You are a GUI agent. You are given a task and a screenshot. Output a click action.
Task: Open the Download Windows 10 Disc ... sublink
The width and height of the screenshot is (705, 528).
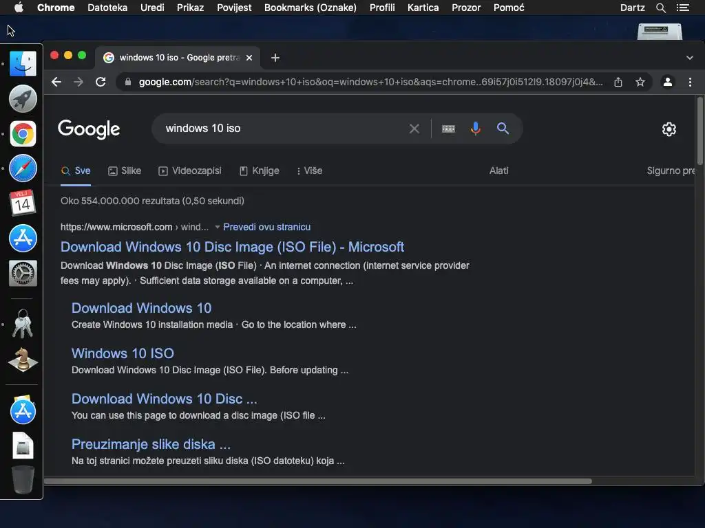164,399
